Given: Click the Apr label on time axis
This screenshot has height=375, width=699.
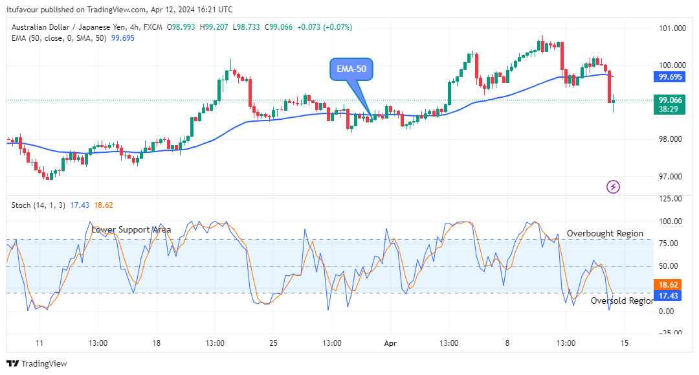Looking at the screenshot, I should pyautogui.click(x=390, y=343).
